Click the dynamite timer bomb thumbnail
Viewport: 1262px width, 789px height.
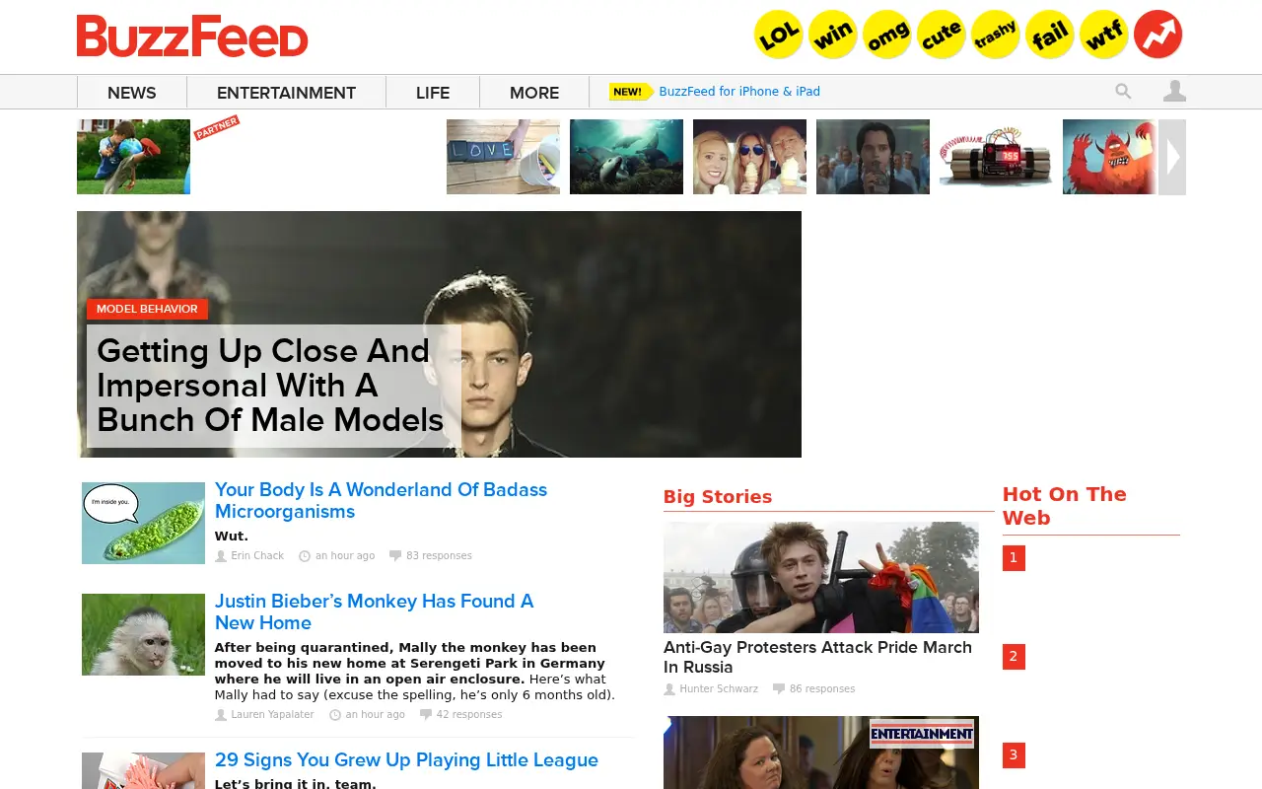click(x=996, y=157)
